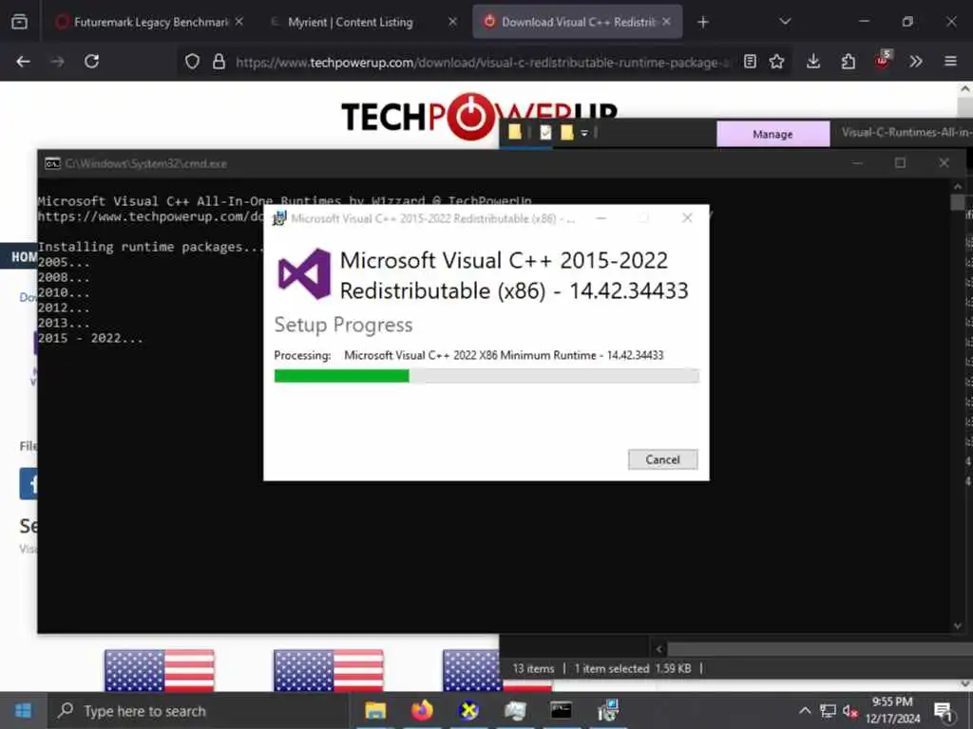Open the network tray icon
This screenshot has width=973, height=729.
828,711
